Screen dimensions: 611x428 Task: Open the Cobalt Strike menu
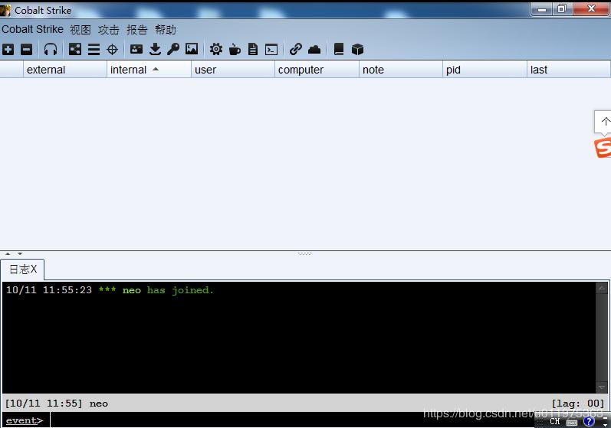pyautogui.click(x=32, y=29)
